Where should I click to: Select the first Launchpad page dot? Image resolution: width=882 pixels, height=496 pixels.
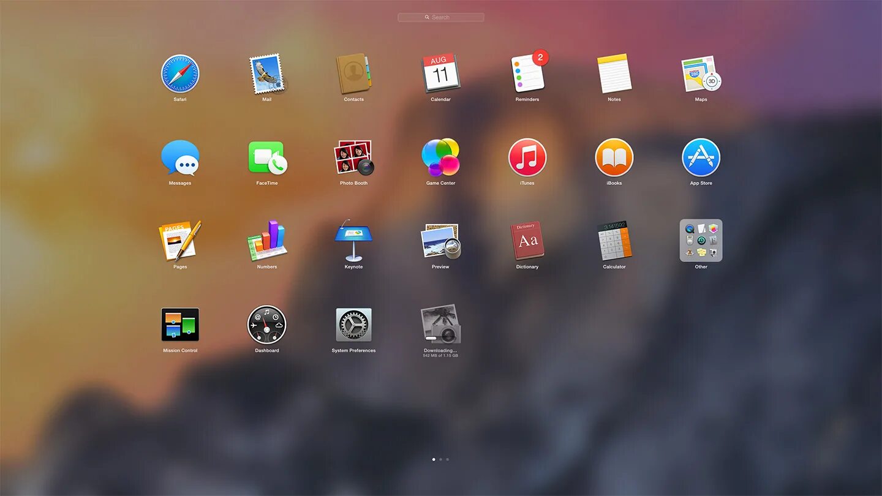[x=434, y=459]
